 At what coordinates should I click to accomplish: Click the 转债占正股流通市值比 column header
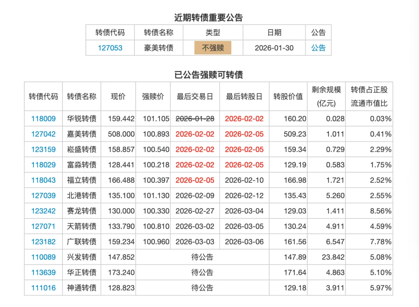369,96
